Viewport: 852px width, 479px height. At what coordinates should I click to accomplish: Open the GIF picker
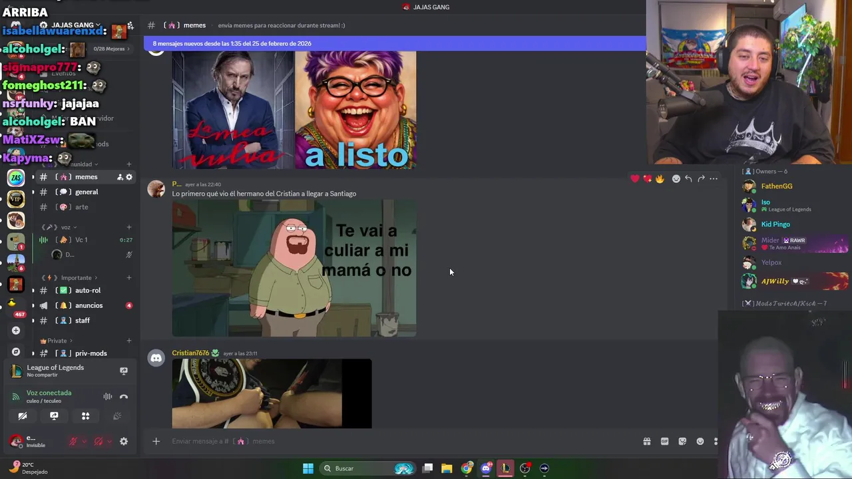[x=664, y=441]
